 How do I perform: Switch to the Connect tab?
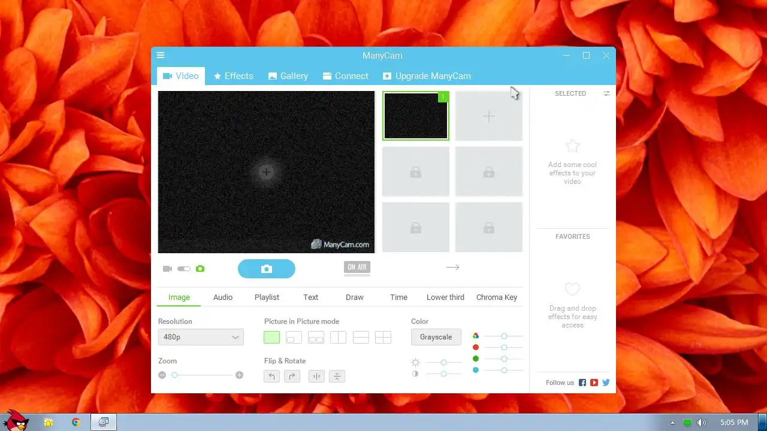click(x=346, y=76)
